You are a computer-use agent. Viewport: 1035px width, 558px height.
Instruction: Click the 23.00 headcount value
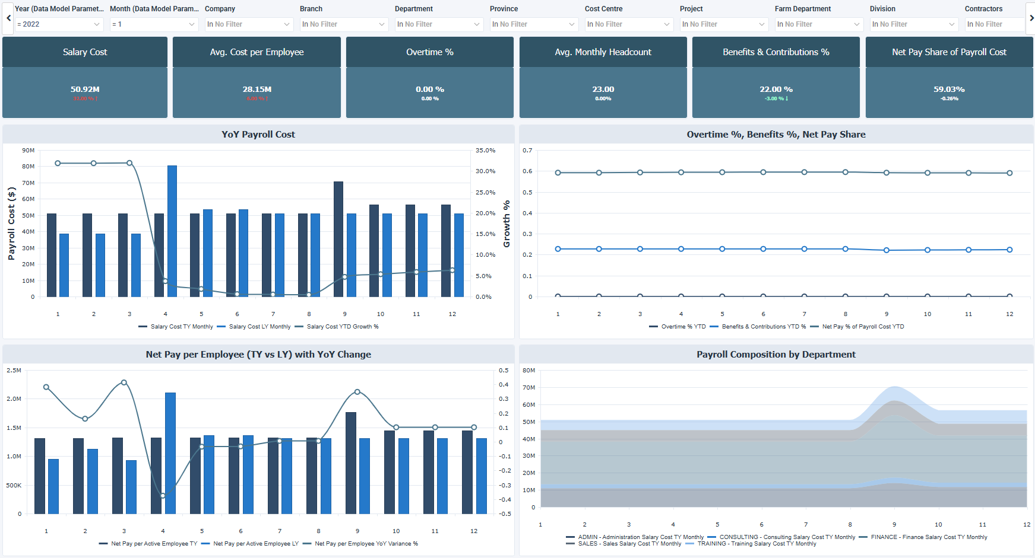coord(603,90)
